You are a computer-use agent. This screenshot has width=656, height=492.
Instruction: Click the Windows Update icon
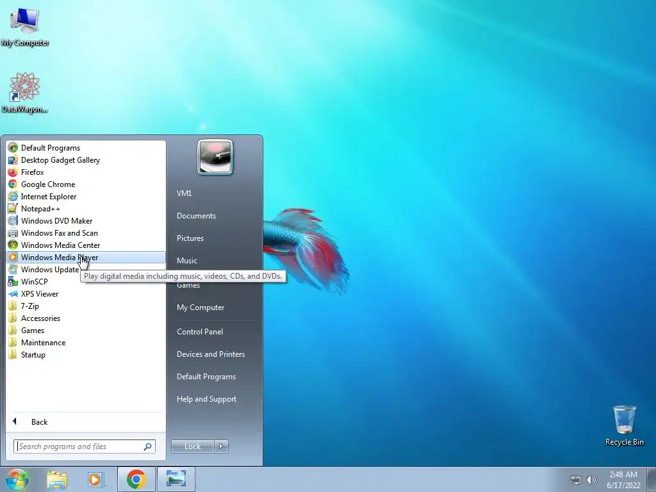pyautogui.click(x=13, y=270)
